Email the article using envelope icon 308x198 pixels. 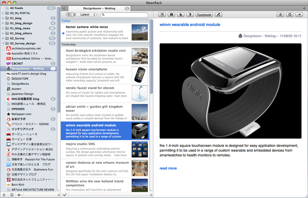[x=172, y=15]
